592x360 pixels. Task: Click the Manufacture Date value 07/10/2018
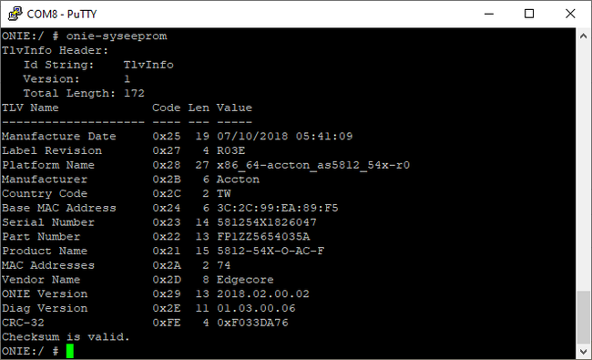252,137
